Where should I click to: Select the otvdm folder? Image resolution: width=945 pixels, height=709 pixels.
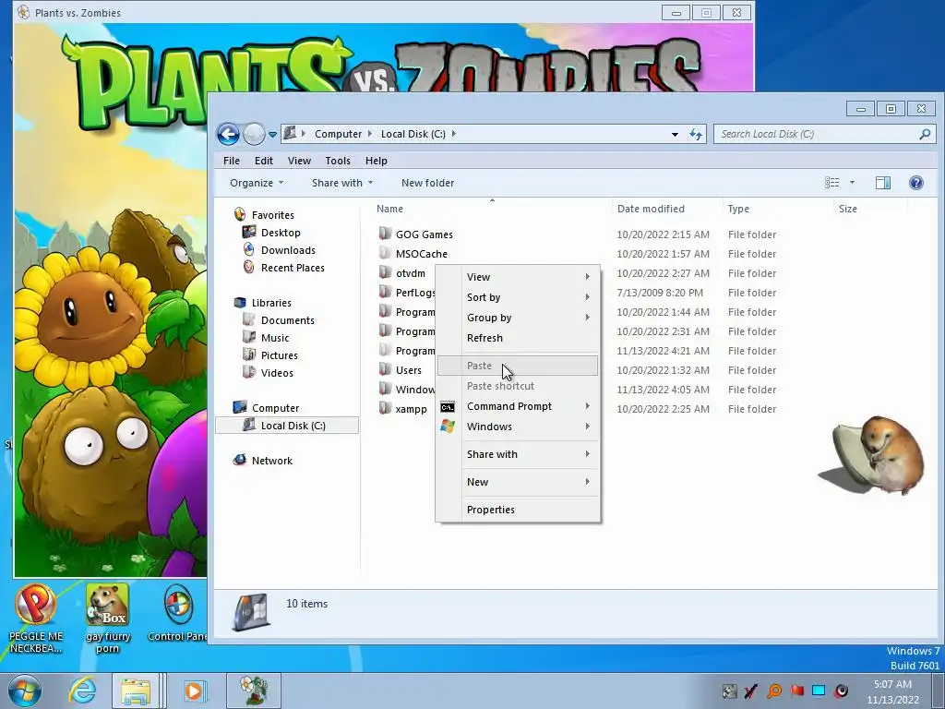pos(410,272)
